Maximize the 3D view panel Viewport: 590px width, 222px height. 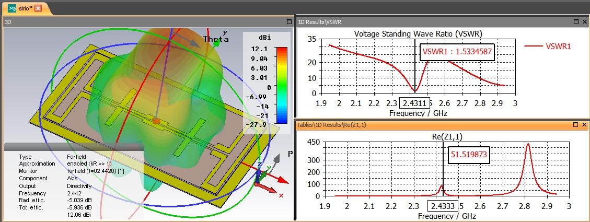(x=289, y=22)
